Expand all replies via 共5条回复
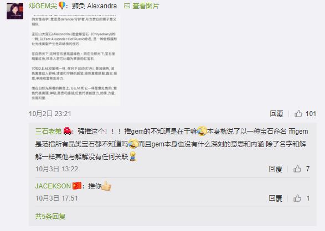 pos(50,216)
